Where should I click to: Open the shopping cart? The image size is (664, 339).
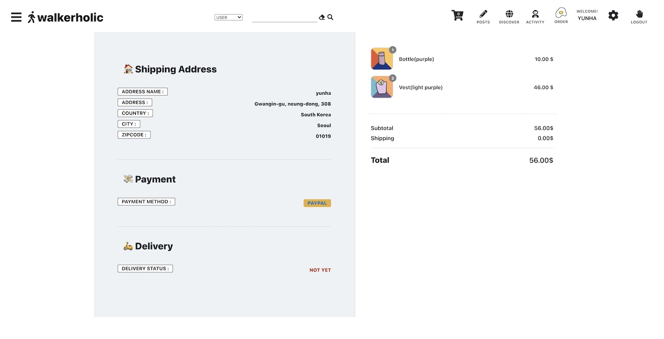[457, 15]
